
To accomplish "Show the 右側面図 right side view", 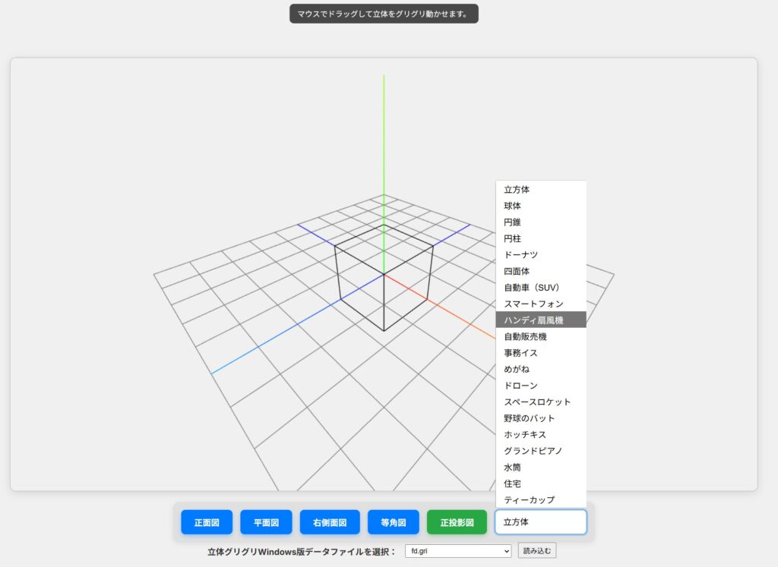I will tap(330, 522).
